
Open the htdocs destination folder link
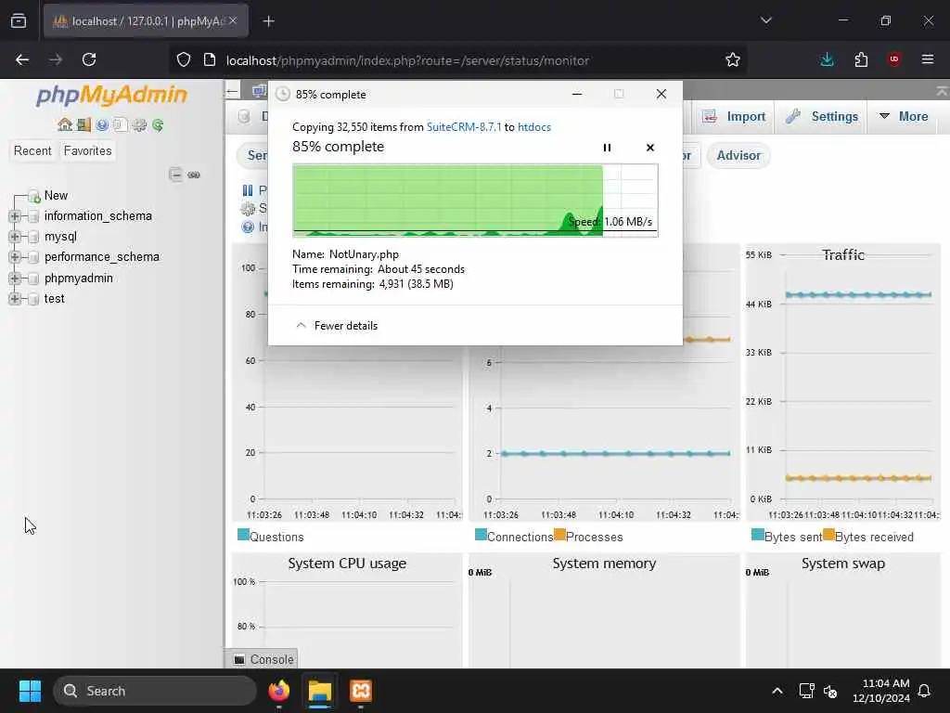tap(534, 126)
